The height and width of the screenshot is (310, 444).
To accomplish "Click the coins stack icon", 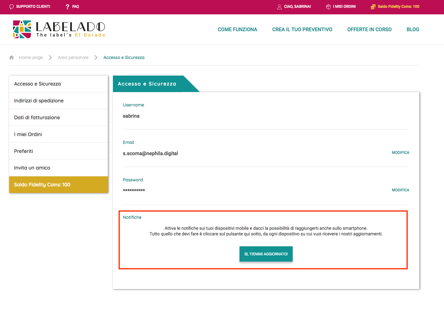I will (x=373, y=7).
